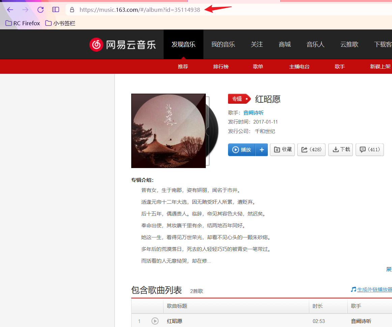Screen dimensions: 392x327
Task: Toggle the browser sidebar icon
Action: tap(56, 10)
